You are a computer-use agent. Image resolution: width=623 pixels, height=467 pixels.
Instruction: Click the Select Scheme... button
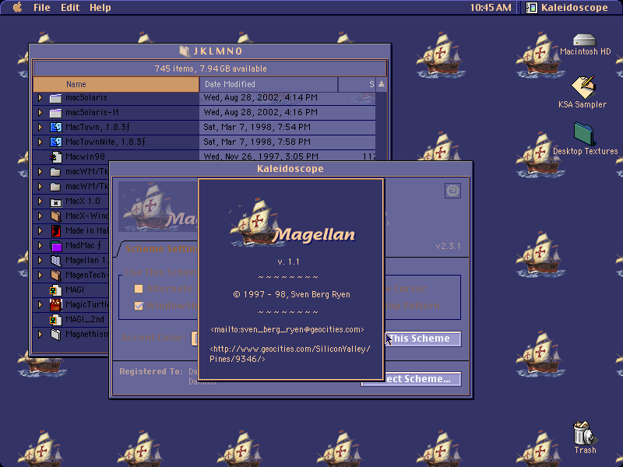coord(411,379)
